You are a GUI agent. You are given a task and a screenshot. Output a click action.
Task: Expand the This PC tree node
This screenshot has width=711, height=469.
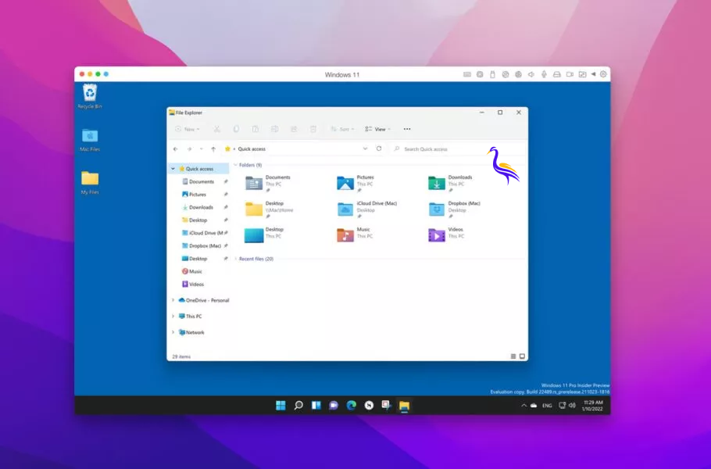pos(173,317)
